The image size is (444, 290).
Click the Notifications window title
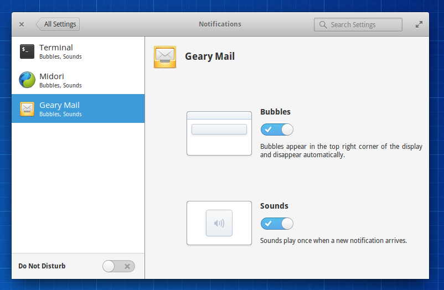pyautogui.click(x=220, y=24)
